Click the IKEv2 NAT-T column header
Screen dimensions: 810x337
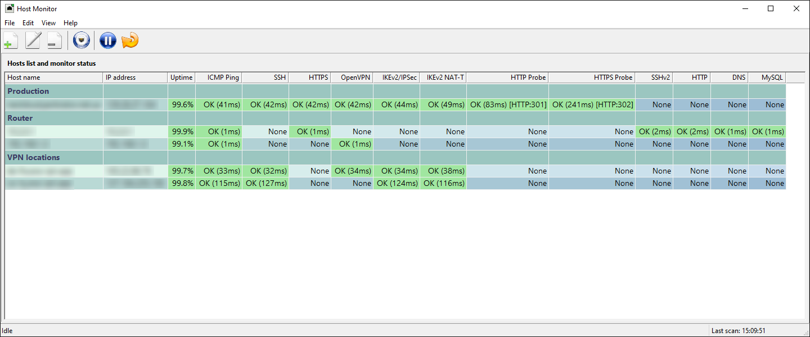click(x=443, y=78)
